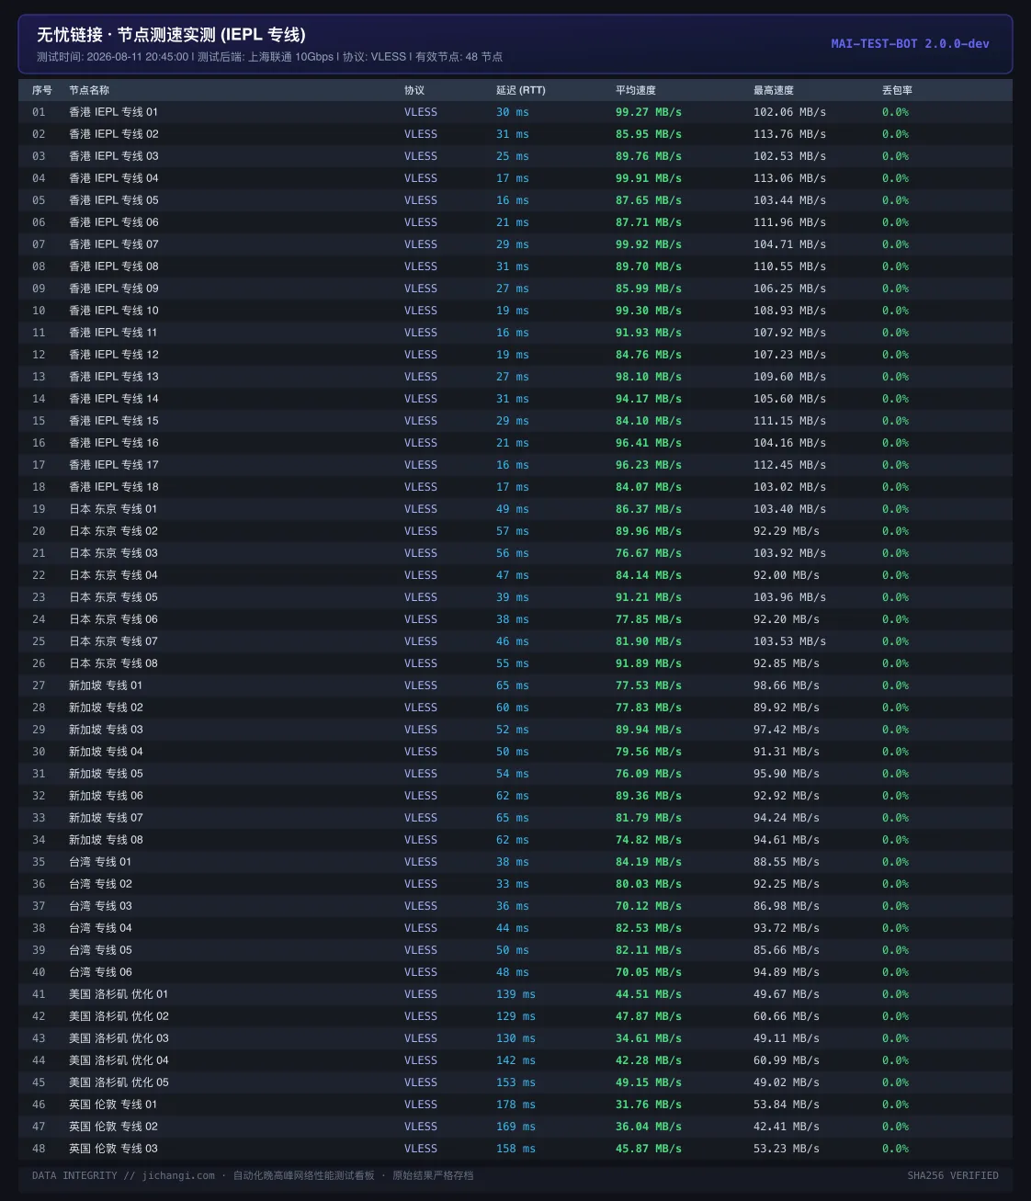Viewport: 1031px width, 1201px height.
Task: Click node name "美国 洛杉矶 优化 05"
Action: point(119,1082)
